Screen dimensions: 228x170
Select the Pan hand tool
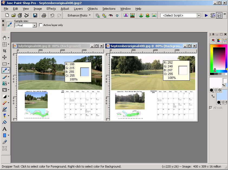[x=4, y=38]
